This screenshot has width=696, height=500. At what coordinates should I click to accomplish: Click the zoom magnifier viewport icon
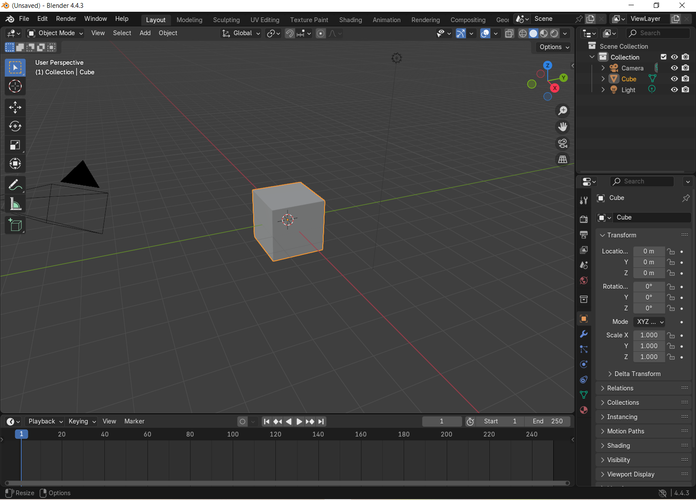(x=563, y=111)
